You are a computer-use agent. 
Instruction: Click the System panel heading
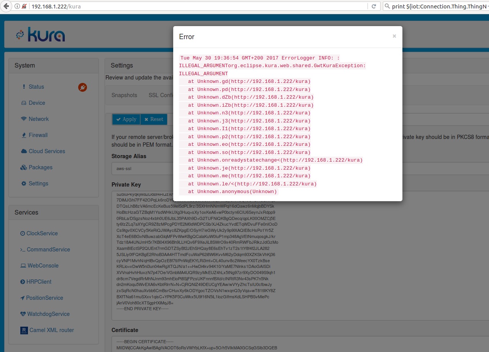[25, 65]
